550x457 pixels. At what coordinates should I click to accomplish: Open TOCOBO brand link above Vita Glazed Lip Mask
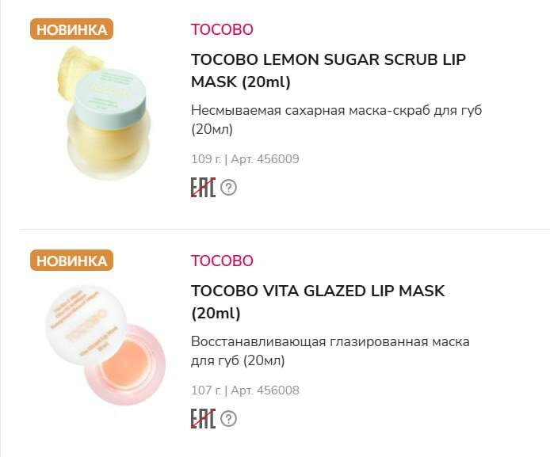[x=222, y=261]
